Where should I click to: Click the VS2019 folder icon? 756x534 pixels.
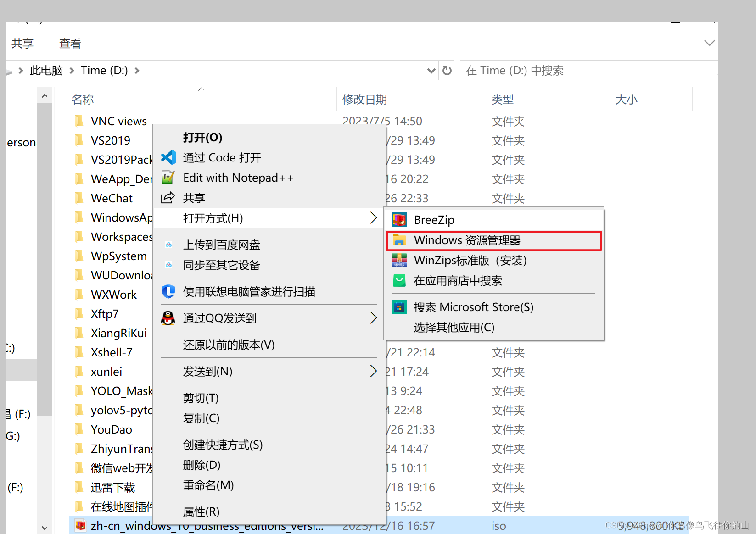(x=79, y=140)
